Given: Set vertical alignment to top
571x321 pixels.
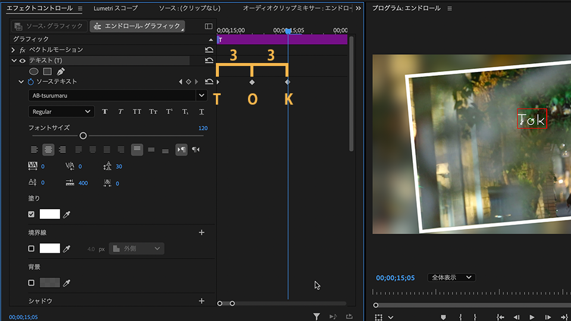Looking at the screenshot, I should point(137,150).
